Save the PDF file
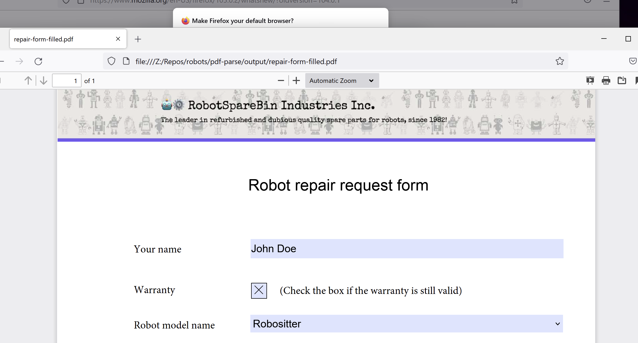 coord(622,80)
